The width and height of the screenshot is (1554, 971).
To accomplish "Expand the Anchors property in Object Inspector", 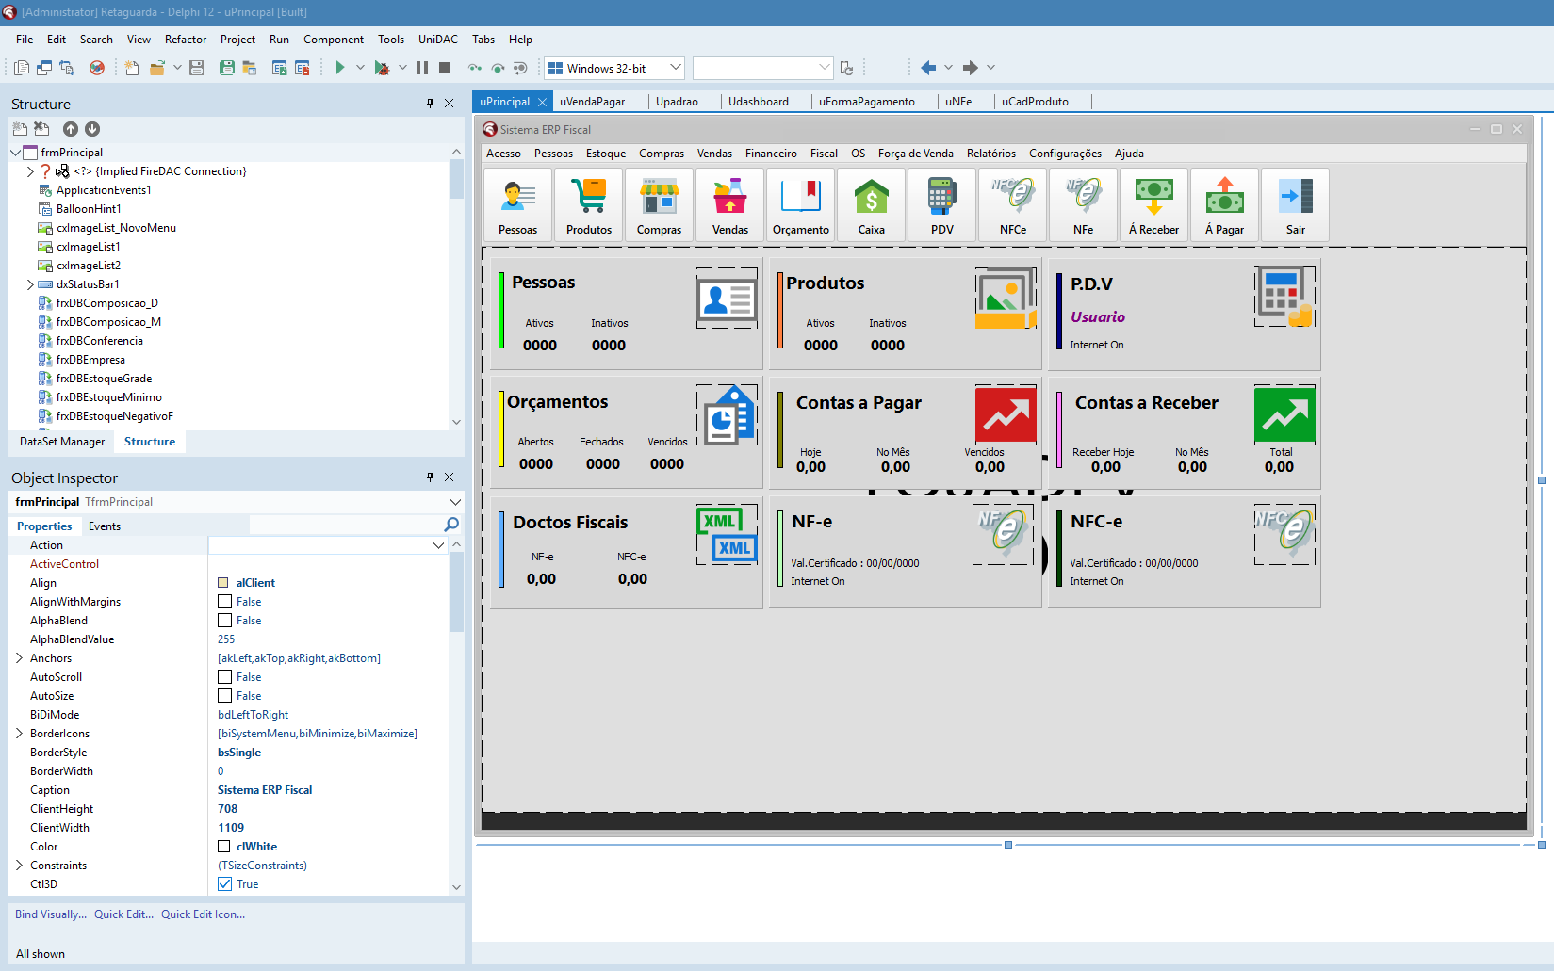I will click(19, 657).
